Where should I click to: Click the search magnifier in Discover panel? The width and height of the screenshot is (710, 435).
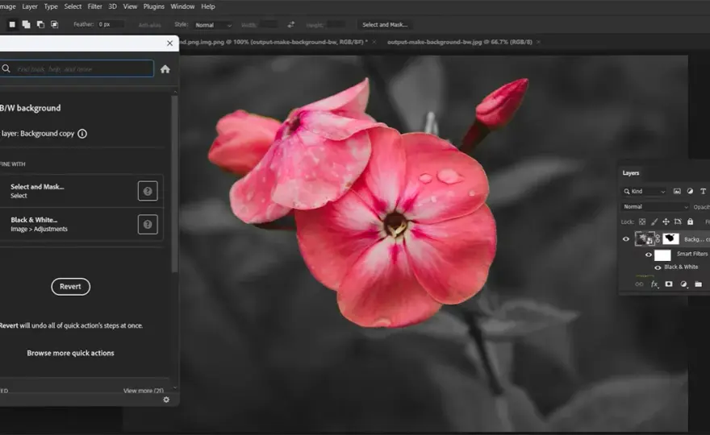tap(6, 68)
